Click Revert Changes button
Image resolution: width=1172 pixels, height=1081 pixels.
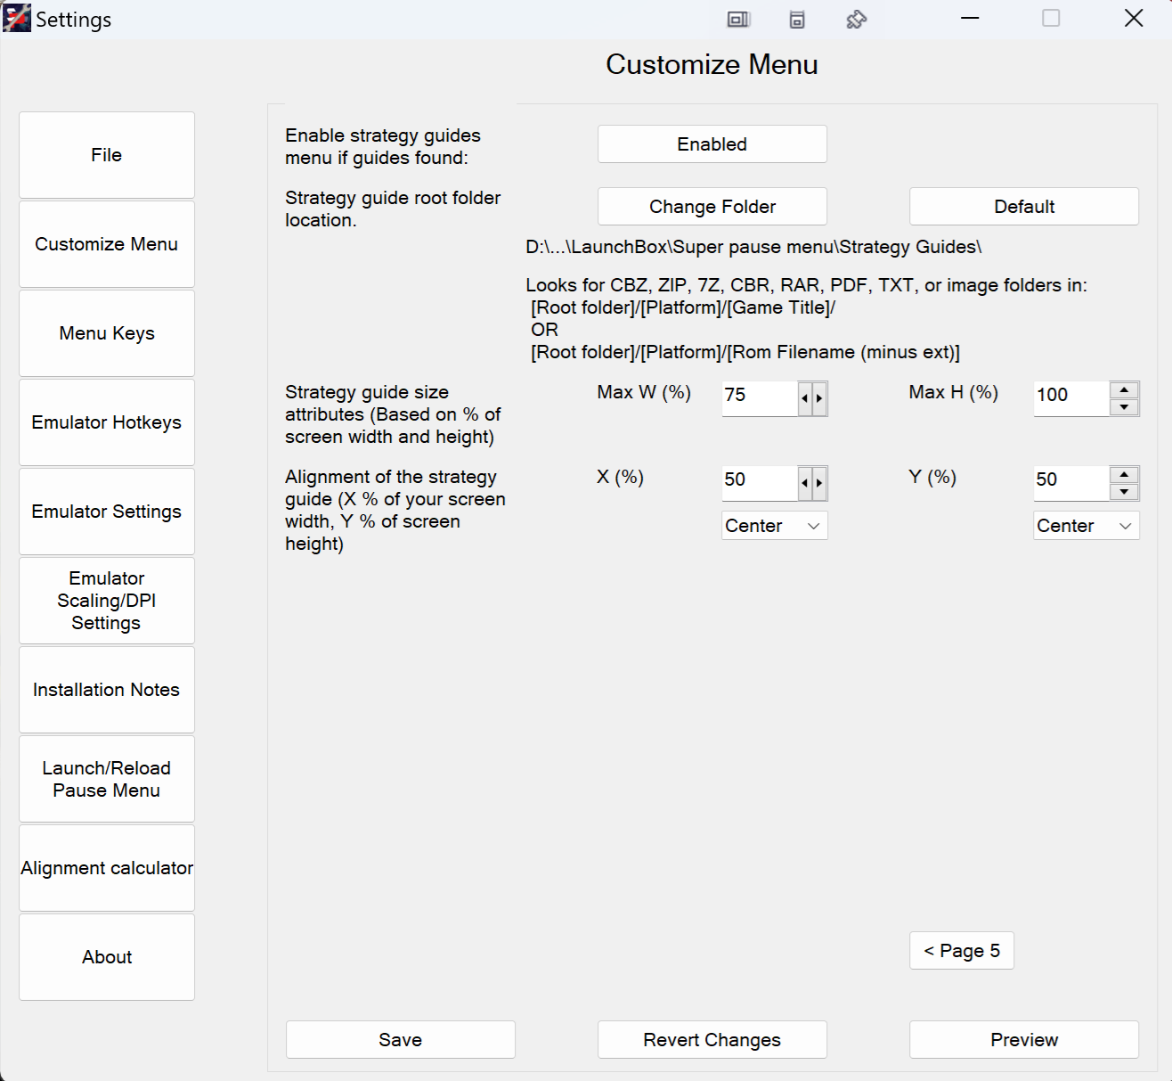pyautogui.click(x=712, y=1040)
